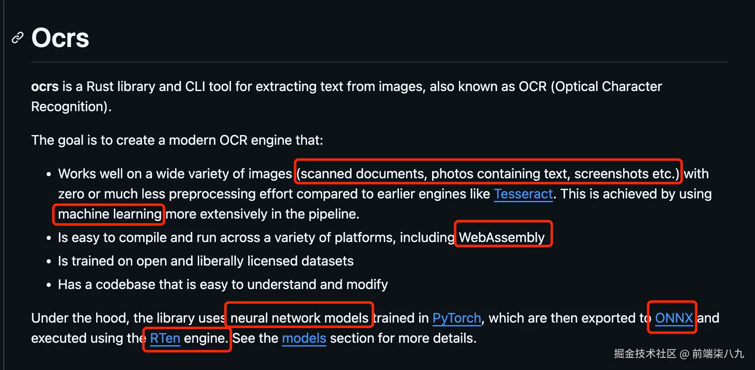Click the bold ocrs word in intro

45,86
